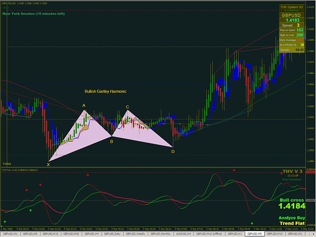Switch to the AUDUSD,H4 chart tab
The width and height of the screenshot is (316, 237).
(183, 234)
